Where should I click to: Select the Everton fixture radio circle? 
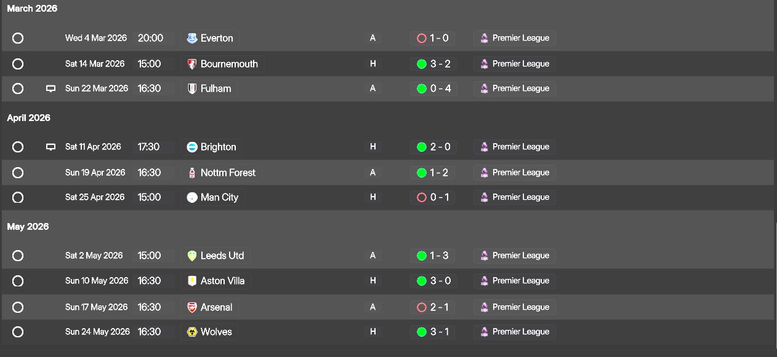(18, 38)
